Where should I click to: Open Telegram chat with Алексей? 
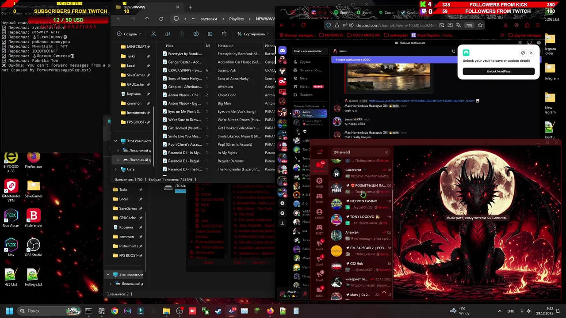(361, 235)
